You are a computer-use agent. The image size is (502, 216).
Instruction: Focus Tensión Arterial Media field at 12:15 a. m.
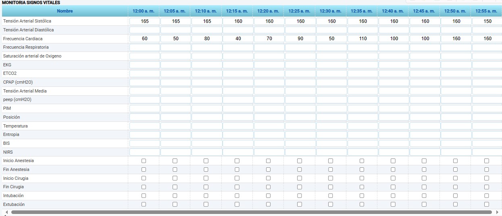238,91
